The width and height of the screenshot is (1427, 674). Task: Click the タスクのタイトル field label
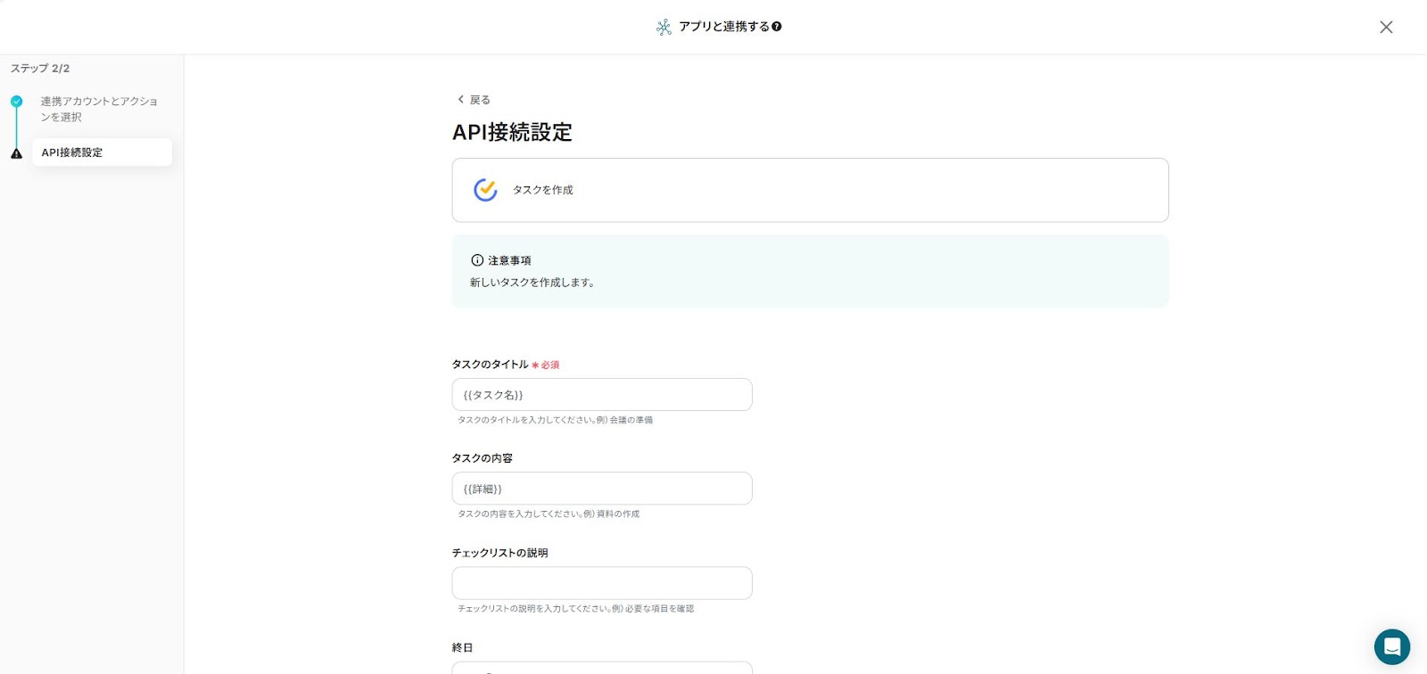[490, 365]
